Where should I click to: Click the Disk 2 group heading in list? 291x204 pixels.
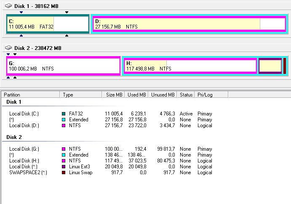click(14, 137)
